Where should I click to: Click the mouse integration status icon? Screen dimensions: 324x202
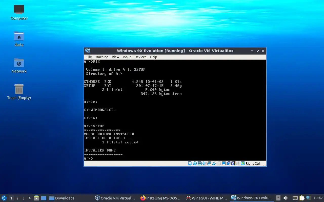[x=238, y=163]
